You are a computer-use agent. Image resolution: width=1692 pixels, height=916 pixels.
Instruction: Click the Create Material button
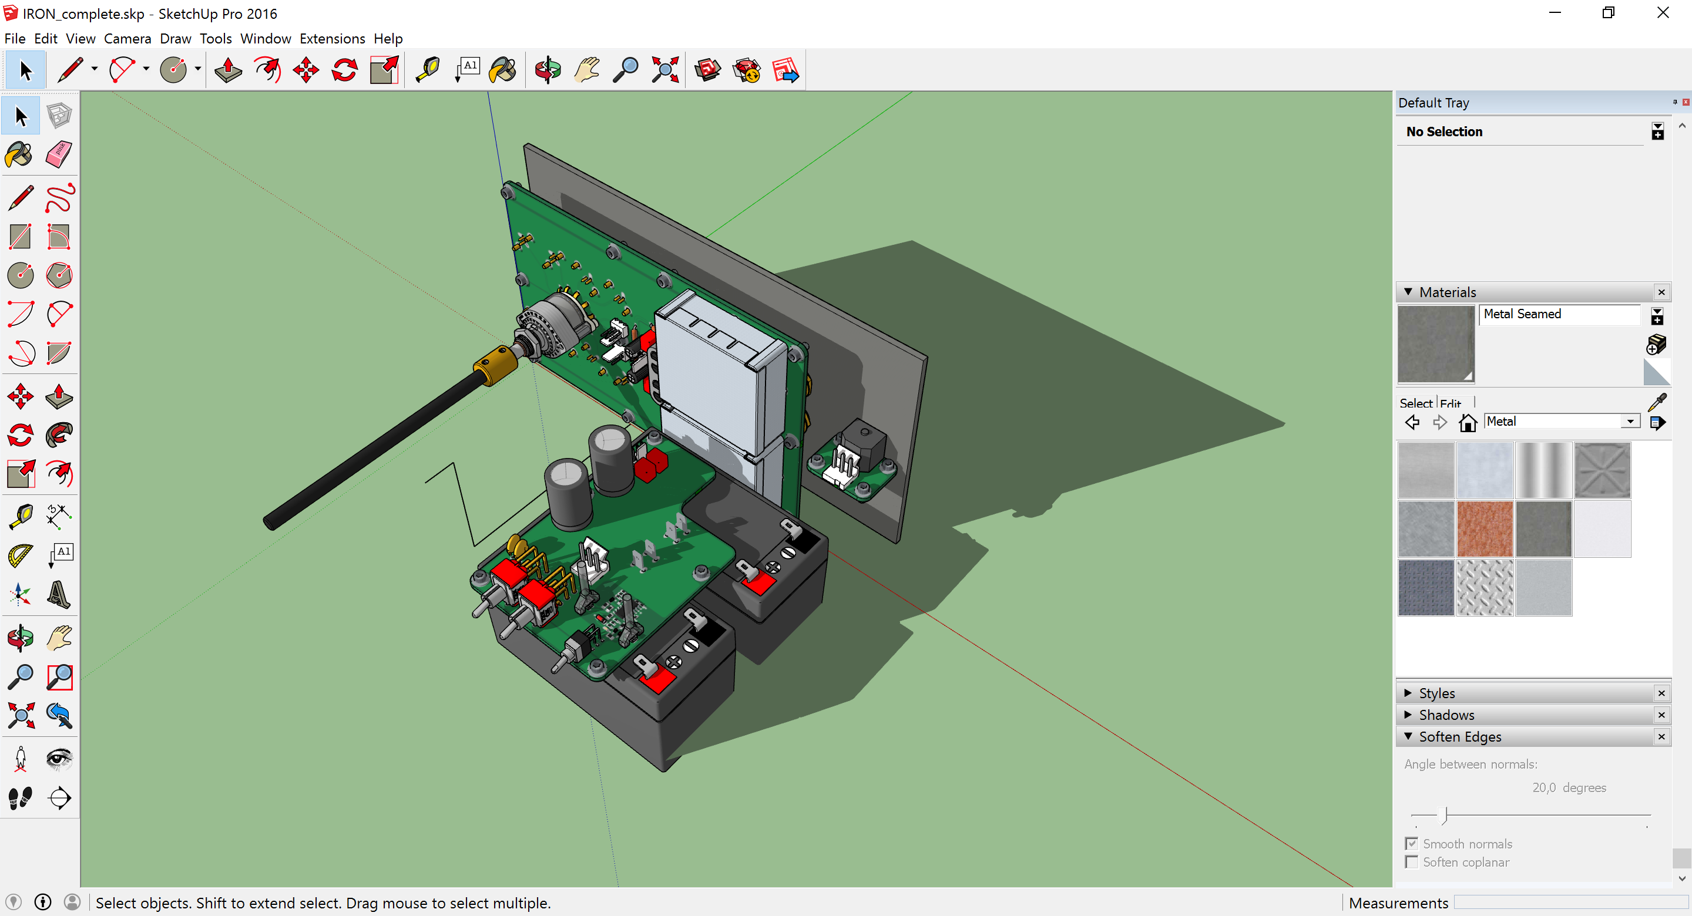[x=1656, y=344]
